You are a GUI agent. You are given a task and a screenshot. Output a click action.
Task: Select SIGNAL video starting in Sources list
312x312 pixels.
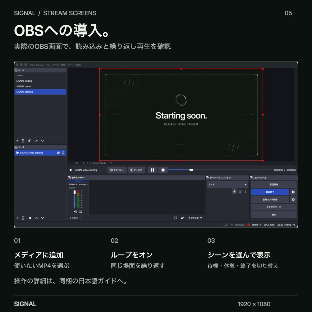pyautogui.click(x=40, y=153)
